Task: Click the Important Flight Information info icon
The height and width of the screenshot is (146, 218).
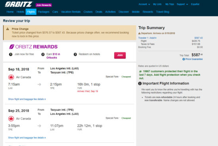Action: point(140,83)
